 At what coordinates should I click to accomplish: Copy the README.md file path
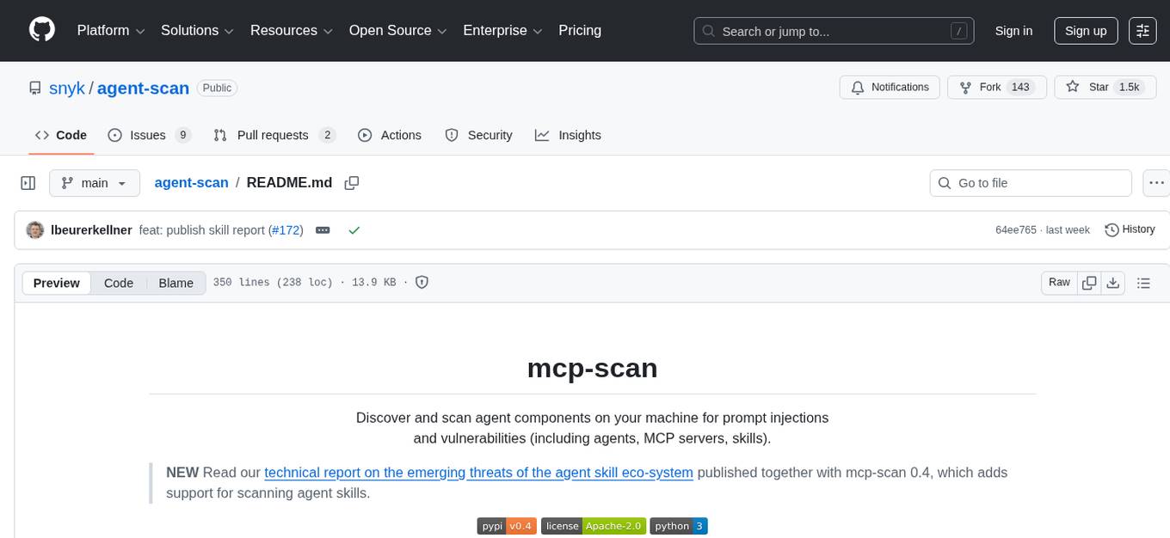click(x=352, y=182)
